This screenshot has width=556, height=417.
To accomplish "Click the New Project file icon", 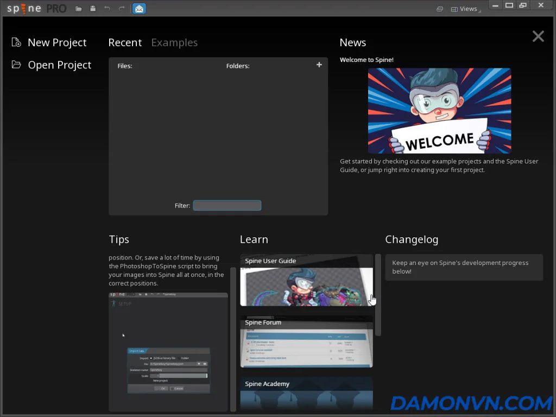I will (16, 42).
